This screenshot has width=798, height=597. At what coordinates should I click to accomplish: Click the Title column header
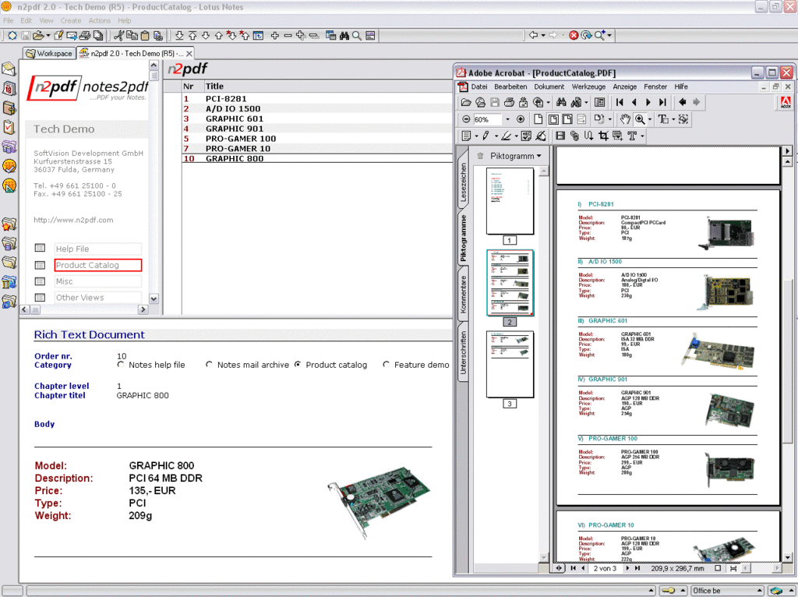[x=328, y=86]
